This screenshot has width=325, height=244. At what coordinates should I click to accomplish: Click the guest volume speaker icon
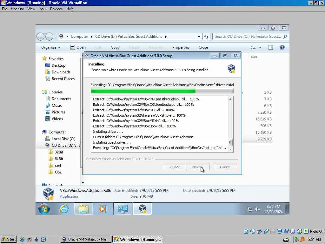pyautogui.click(x=257, y=209)
